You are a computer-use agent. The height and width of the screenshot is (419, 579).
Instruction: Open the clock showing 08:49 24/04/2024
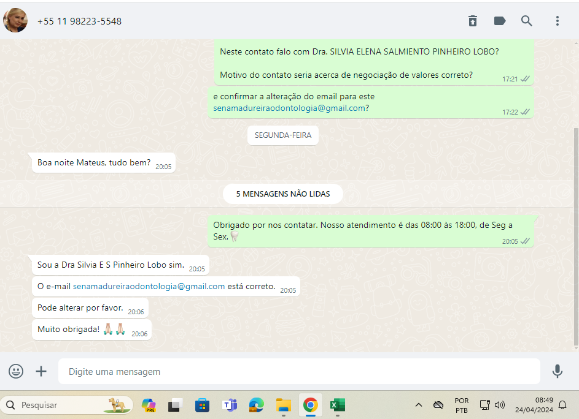click(534, 405)
